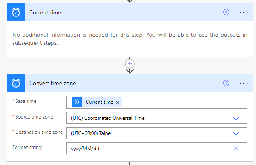The width and height of the screenshot is (256, 165).
Task: Open the Convert time zone more options menu
Action: 244,83
